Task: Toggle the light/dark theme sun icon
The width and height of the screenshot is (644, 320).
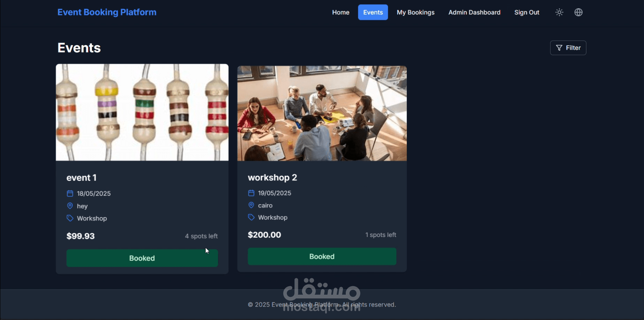Action: tap(559, 12)
